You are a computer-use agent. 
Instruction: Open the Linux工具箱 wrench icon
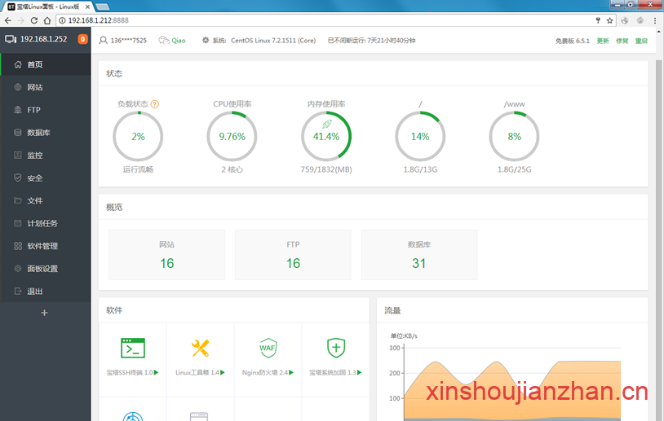pyautogui.click(x=200, y=349)
